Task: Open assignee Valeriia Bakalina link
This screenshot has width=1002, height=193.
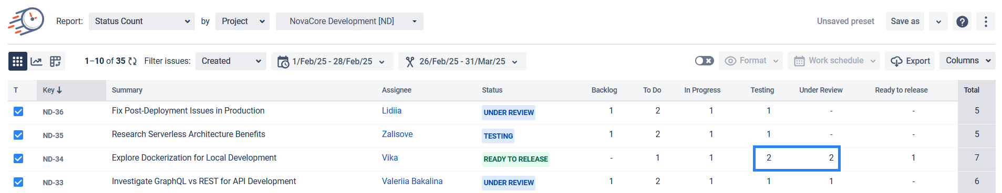Action: tap(412, 181)
